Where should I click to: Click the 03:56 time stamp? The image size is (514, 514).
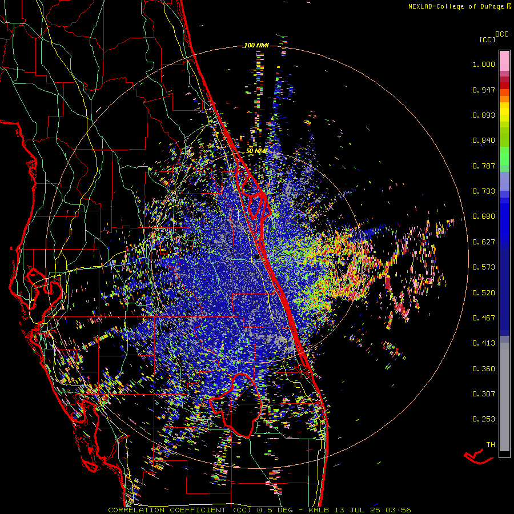(x=399, y=510)
